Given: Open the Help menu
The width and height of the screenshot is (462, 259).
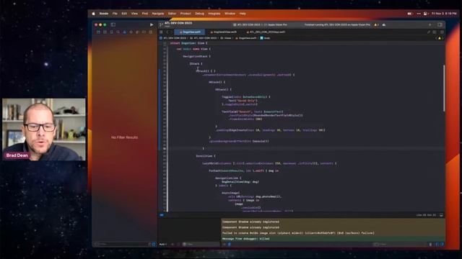Looking at the screenshot, I should pyautogui.click(x=243, y=14).
